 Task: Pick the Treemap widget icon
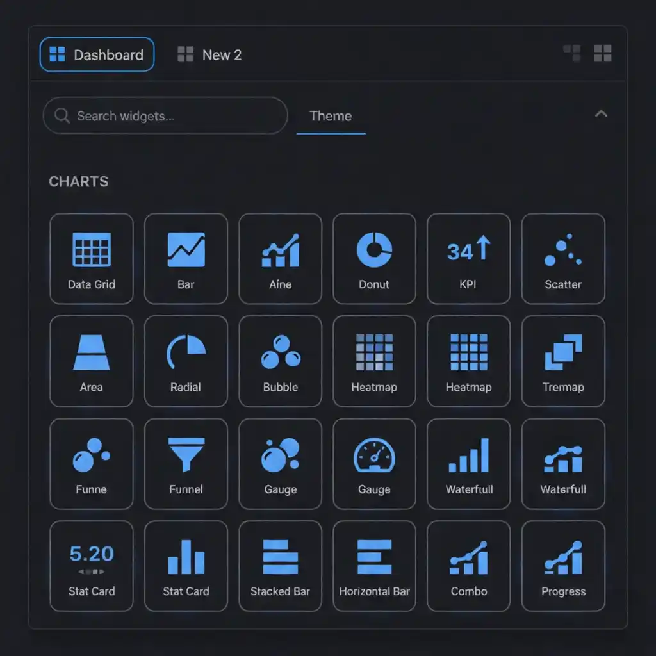pos(562,361)
